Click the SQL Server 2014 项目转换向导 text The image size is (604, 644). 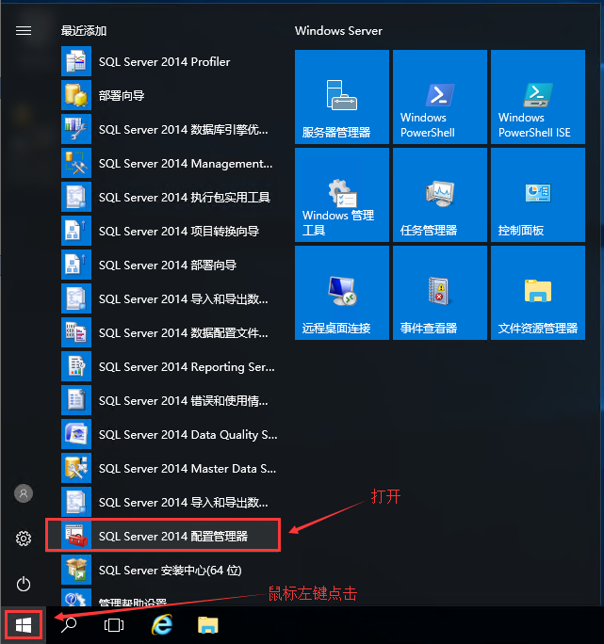179,232
